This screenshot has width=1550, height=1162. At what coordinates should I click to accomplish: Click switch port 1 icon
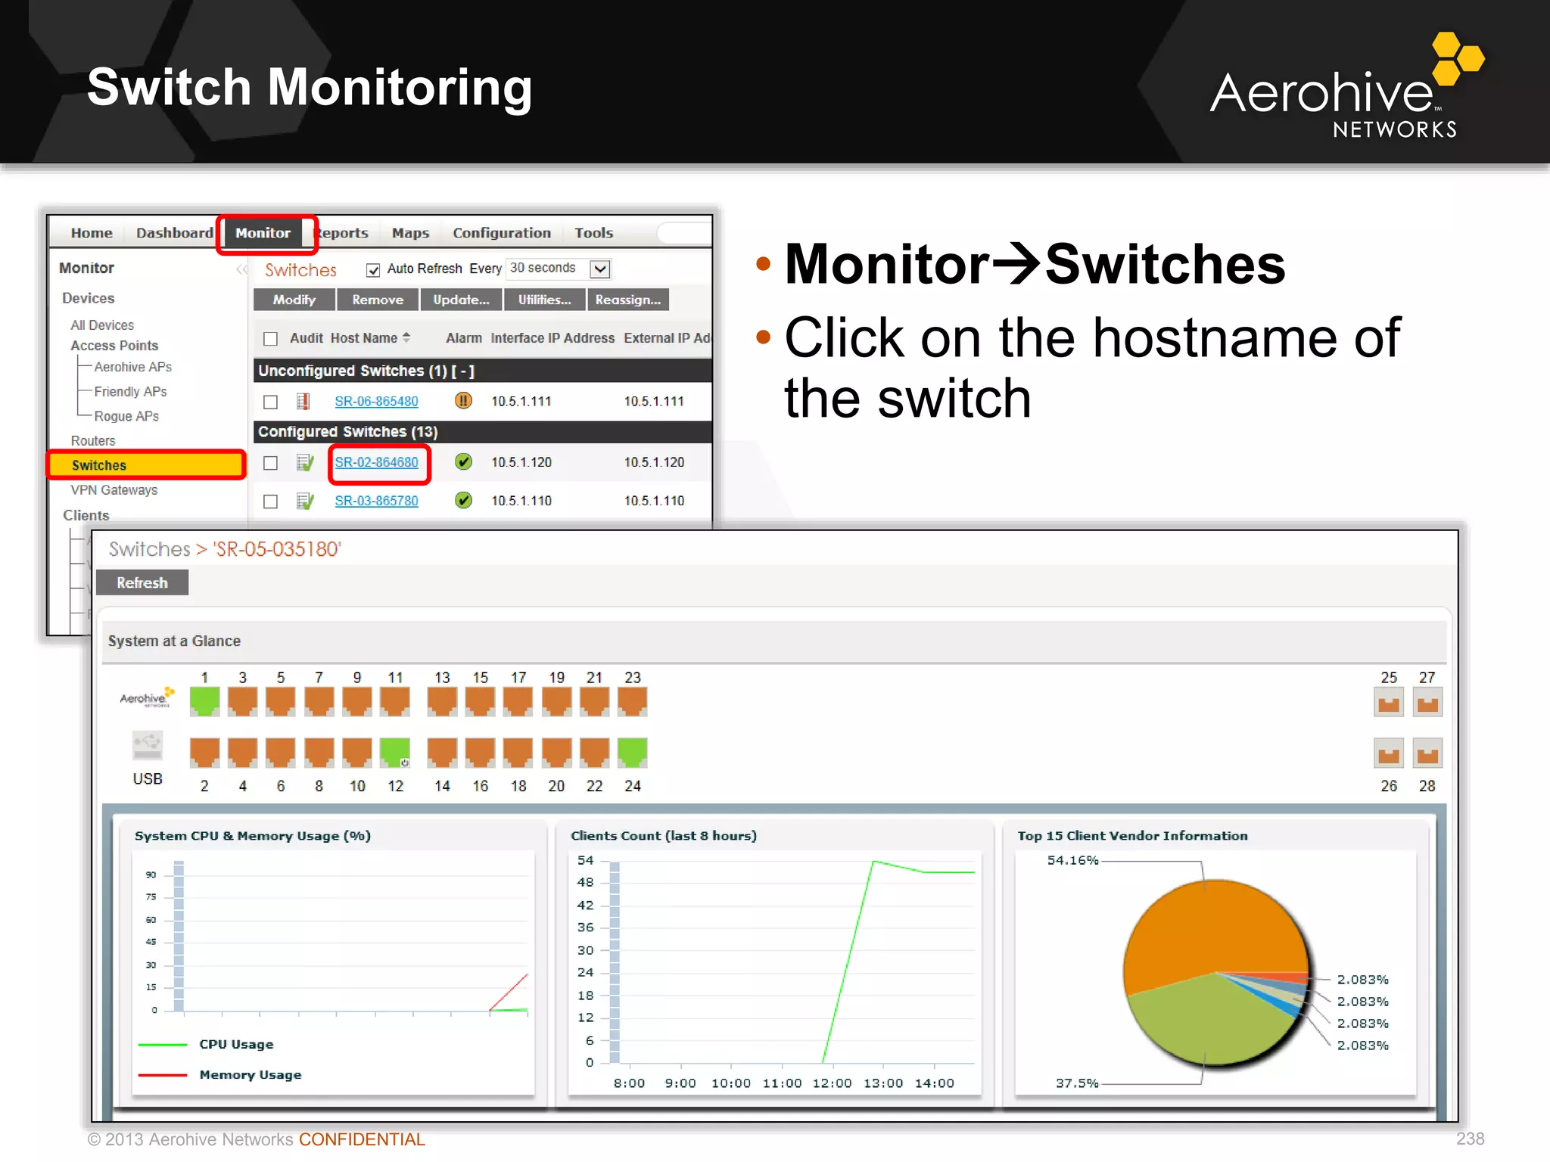[204, 701]
